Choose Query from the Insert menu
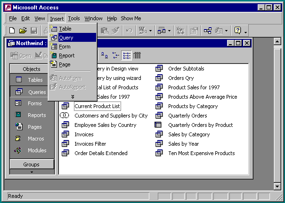The image size is (285, 203). (x=66, y=38)
